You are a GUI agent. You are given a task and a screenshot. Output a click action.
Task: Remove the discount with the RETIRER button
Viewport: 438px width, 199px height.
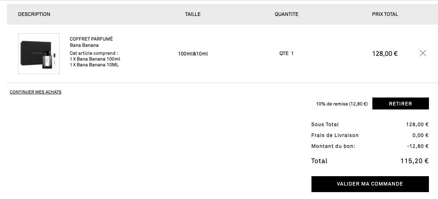(x=400, y=104)
